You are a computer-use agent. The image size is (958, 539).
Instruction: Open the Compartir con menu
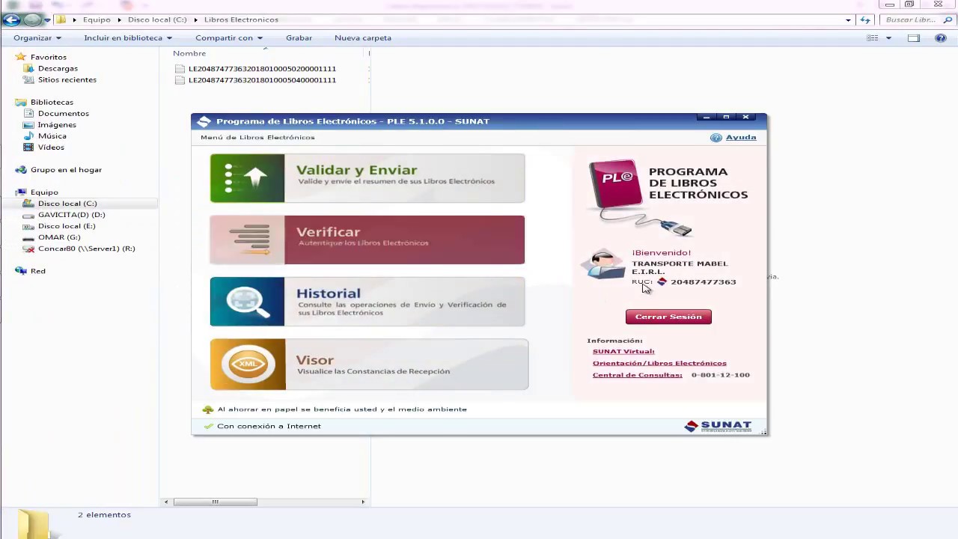point(229,37)
